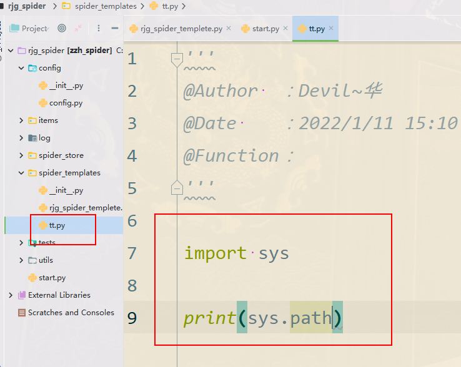This screenshot has width=461, height=367.
Task: Open the Project panel options menu (three dots)
Action: (98, 28)
